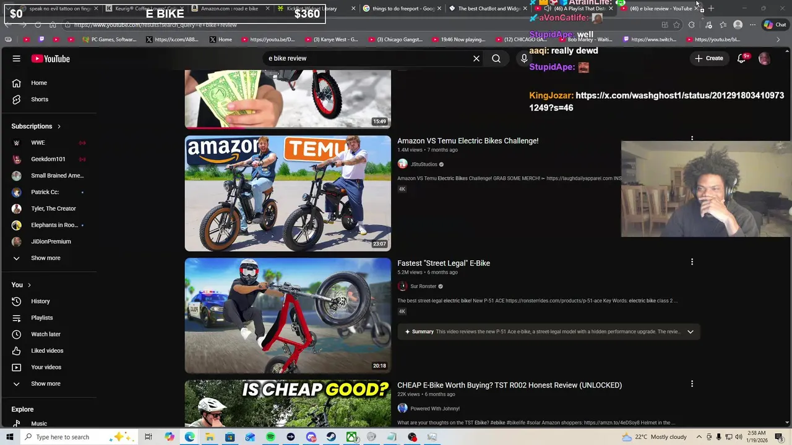The height and width of the screenshot is (445, 792).
Task: Open the notifications bell
Action: [x=742, y=59]
